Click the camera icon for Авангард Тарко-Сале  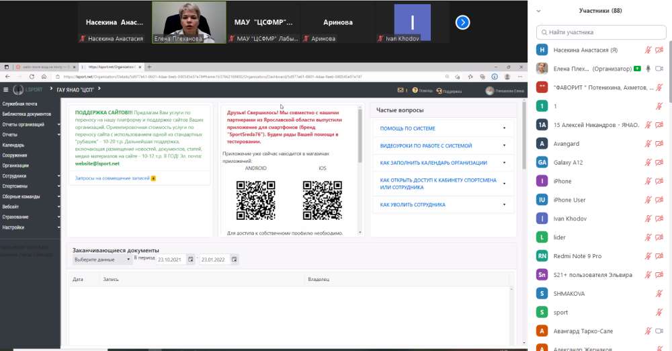(659, 331)
